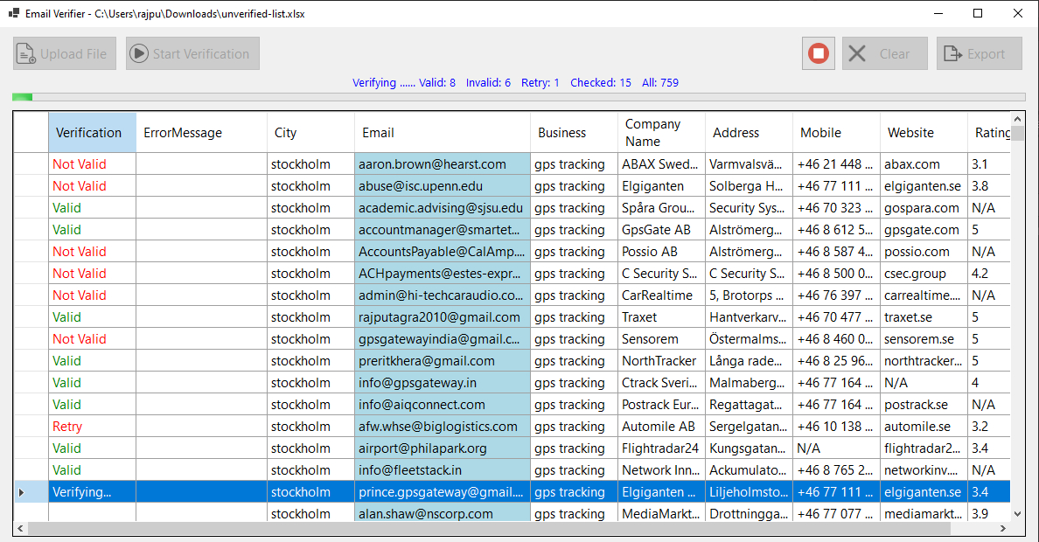Click the vertical scrollbar thumb
Image resolution: width=1039 pixels, height=542 pixels.
(1018, 133)
